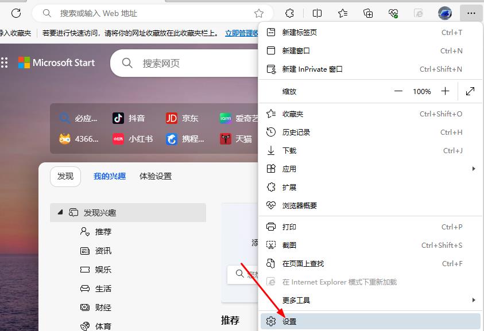Open the user profile avatar
This screenshot has width=484, height=331.
coord(445,13)
